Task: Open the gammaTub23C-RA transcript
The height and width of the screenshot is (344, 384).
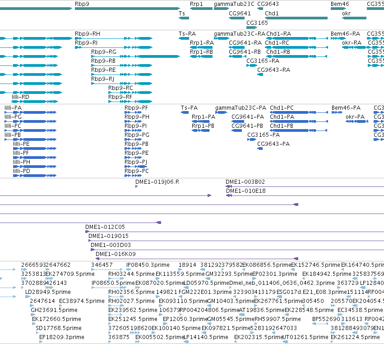Action: [x=240, y=33]
